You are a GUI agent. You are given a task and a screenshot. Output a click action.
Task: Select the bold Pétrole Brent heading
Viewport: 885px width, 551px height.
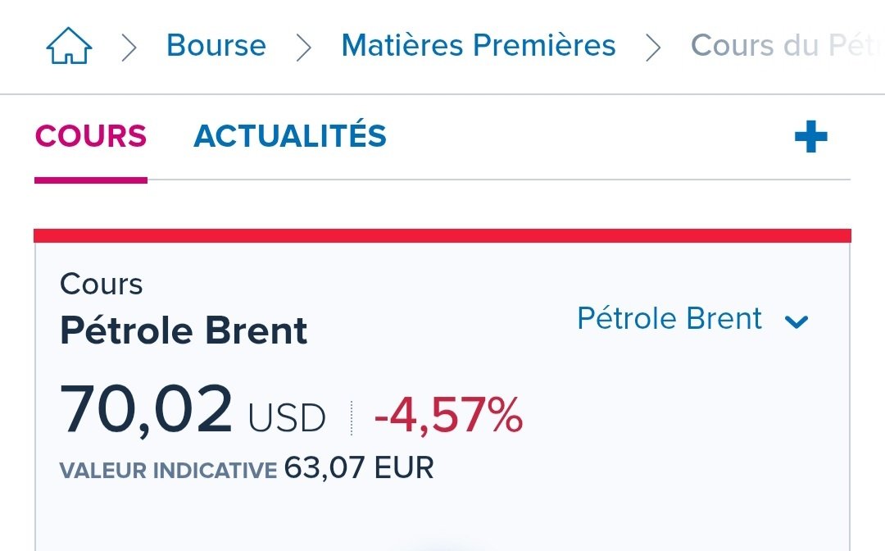184,330
